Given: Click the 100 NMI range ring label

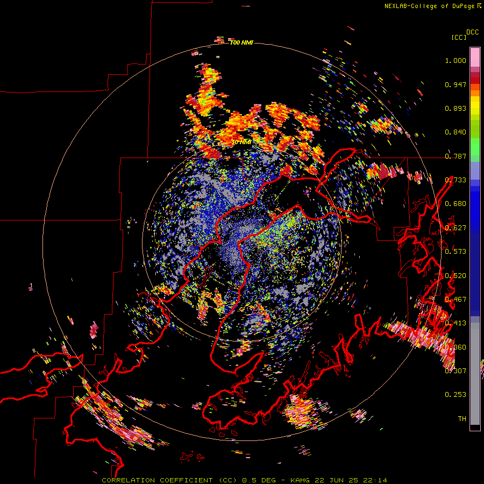Looking at the screenshot, I should click(x=241, y=42).
